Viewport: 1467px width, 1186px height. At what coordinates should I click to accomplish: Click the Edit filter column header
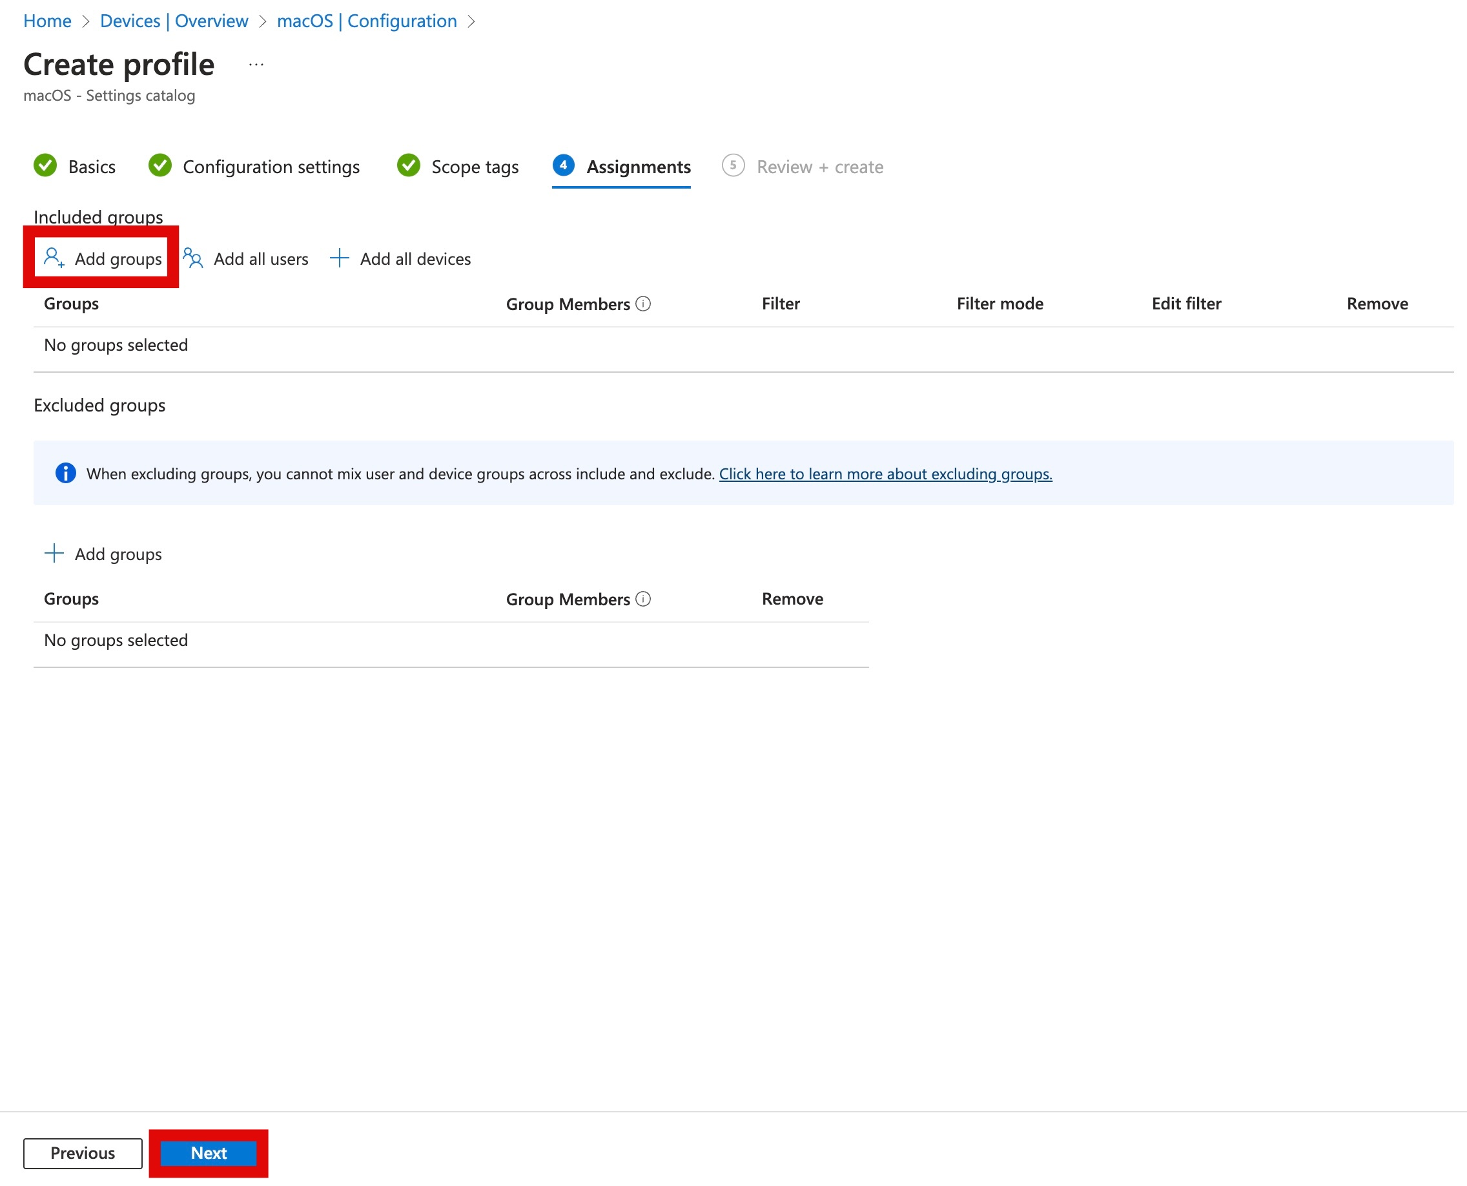tap(1186, 304)
